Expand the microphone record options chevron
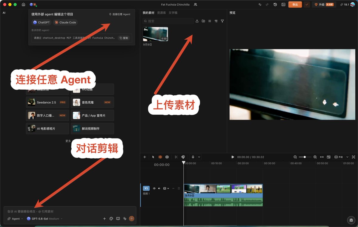This screenshot has height=227, width=358. tap(199, 157)
